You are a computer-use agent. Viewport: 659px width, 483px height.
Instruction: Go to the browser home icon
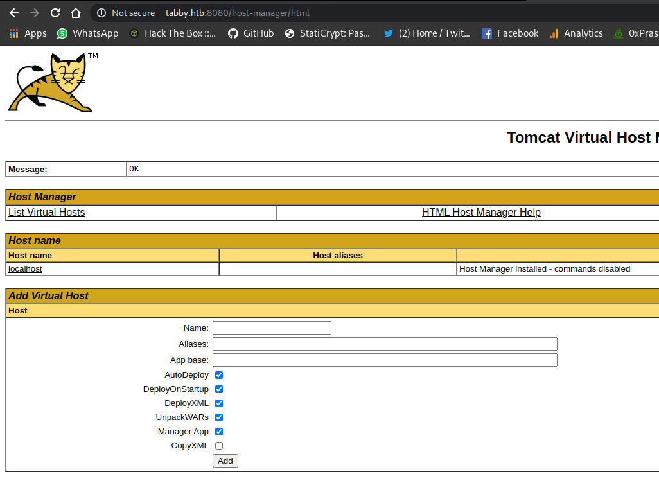tap(76, 13)
